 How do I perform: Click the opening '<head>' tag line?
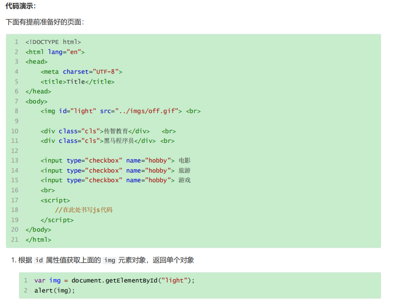[x=36, y=62]
